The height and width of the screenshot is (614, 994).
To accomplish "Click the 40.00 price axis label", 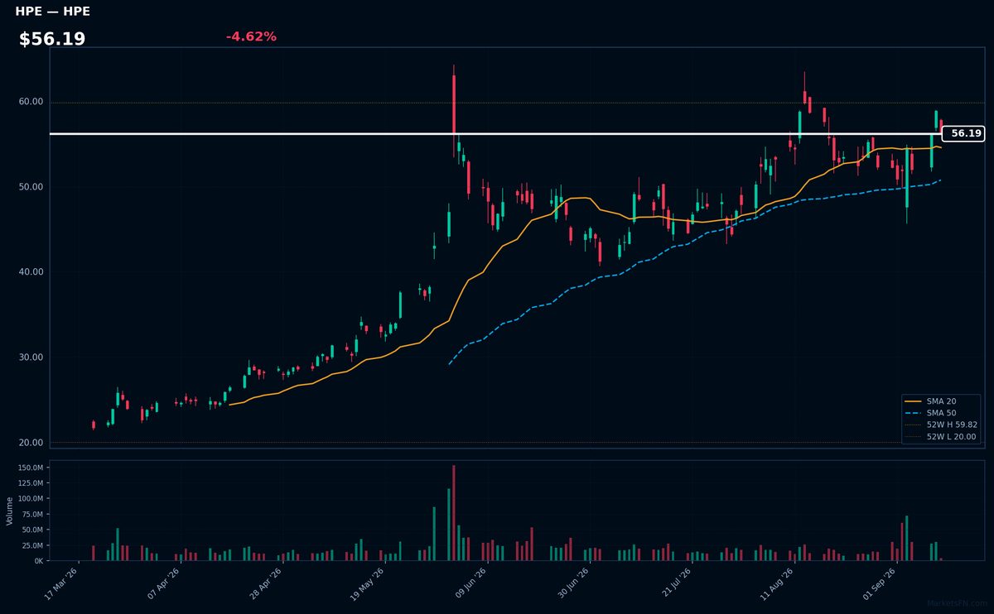I will tap(31, 272).
